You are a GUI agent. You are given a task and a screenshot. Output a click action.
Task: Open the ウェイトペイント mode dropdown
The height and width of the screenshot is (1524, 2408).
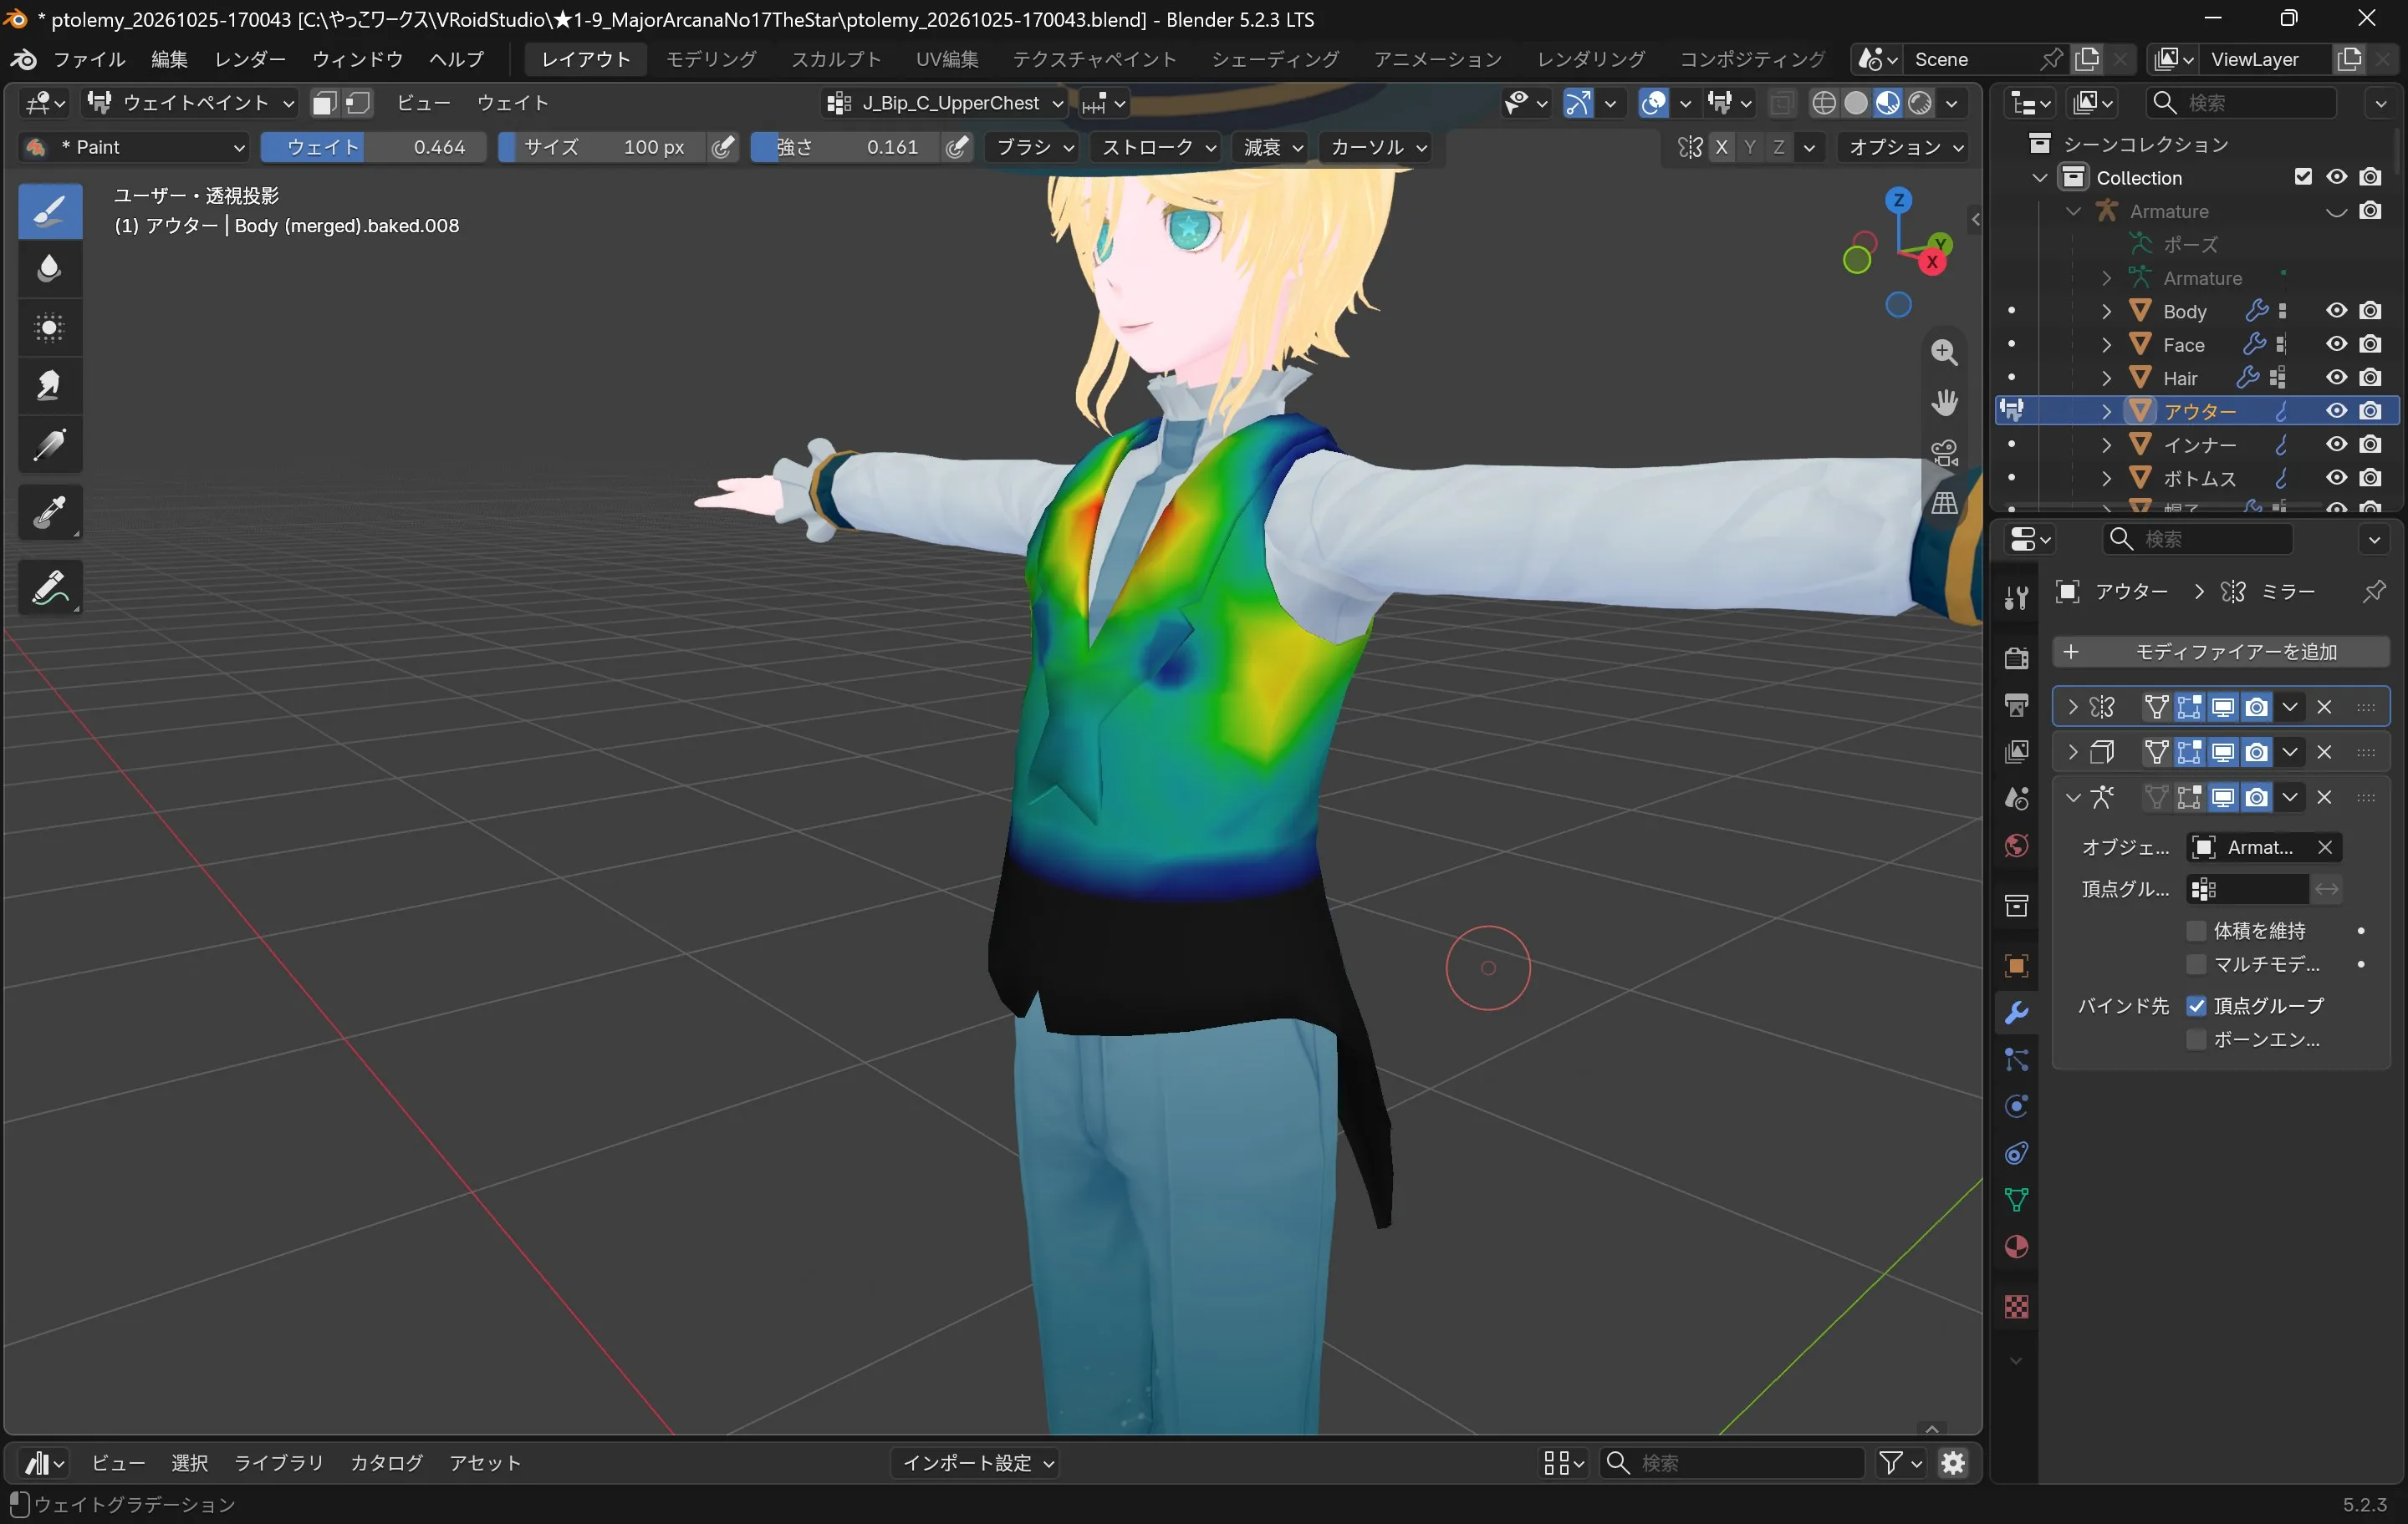(190, 103)
